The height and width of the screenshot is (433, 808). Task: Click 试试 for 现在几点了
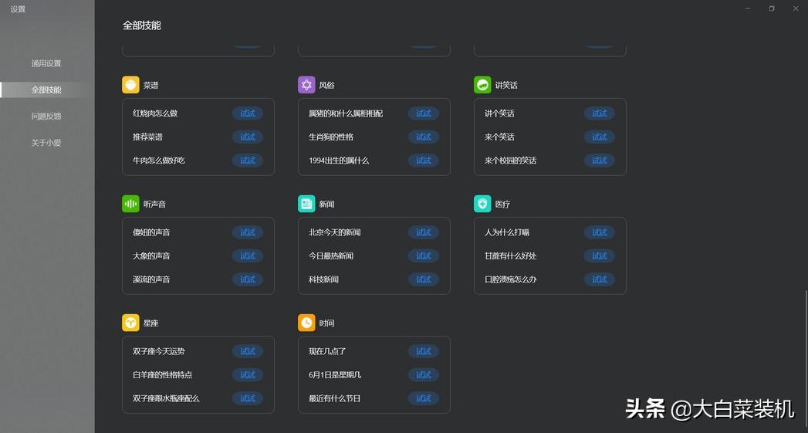point(424,351)
